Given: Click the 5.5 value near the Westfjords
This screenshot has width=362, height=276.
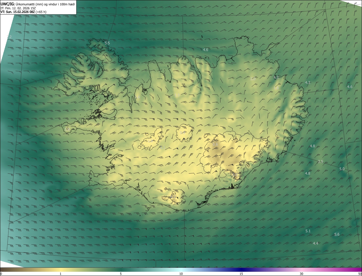Looking at the screenshot, I should point(107,43).
